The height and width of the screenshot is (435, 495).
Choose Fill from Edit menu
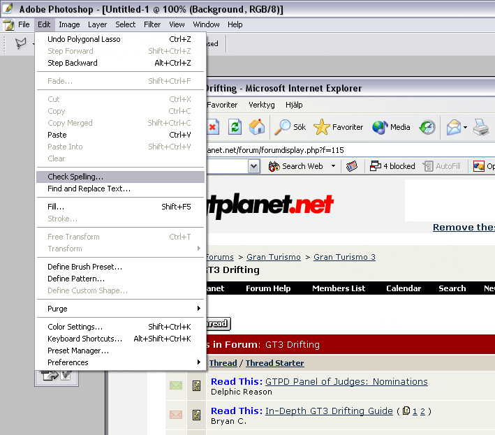(120, 207)
